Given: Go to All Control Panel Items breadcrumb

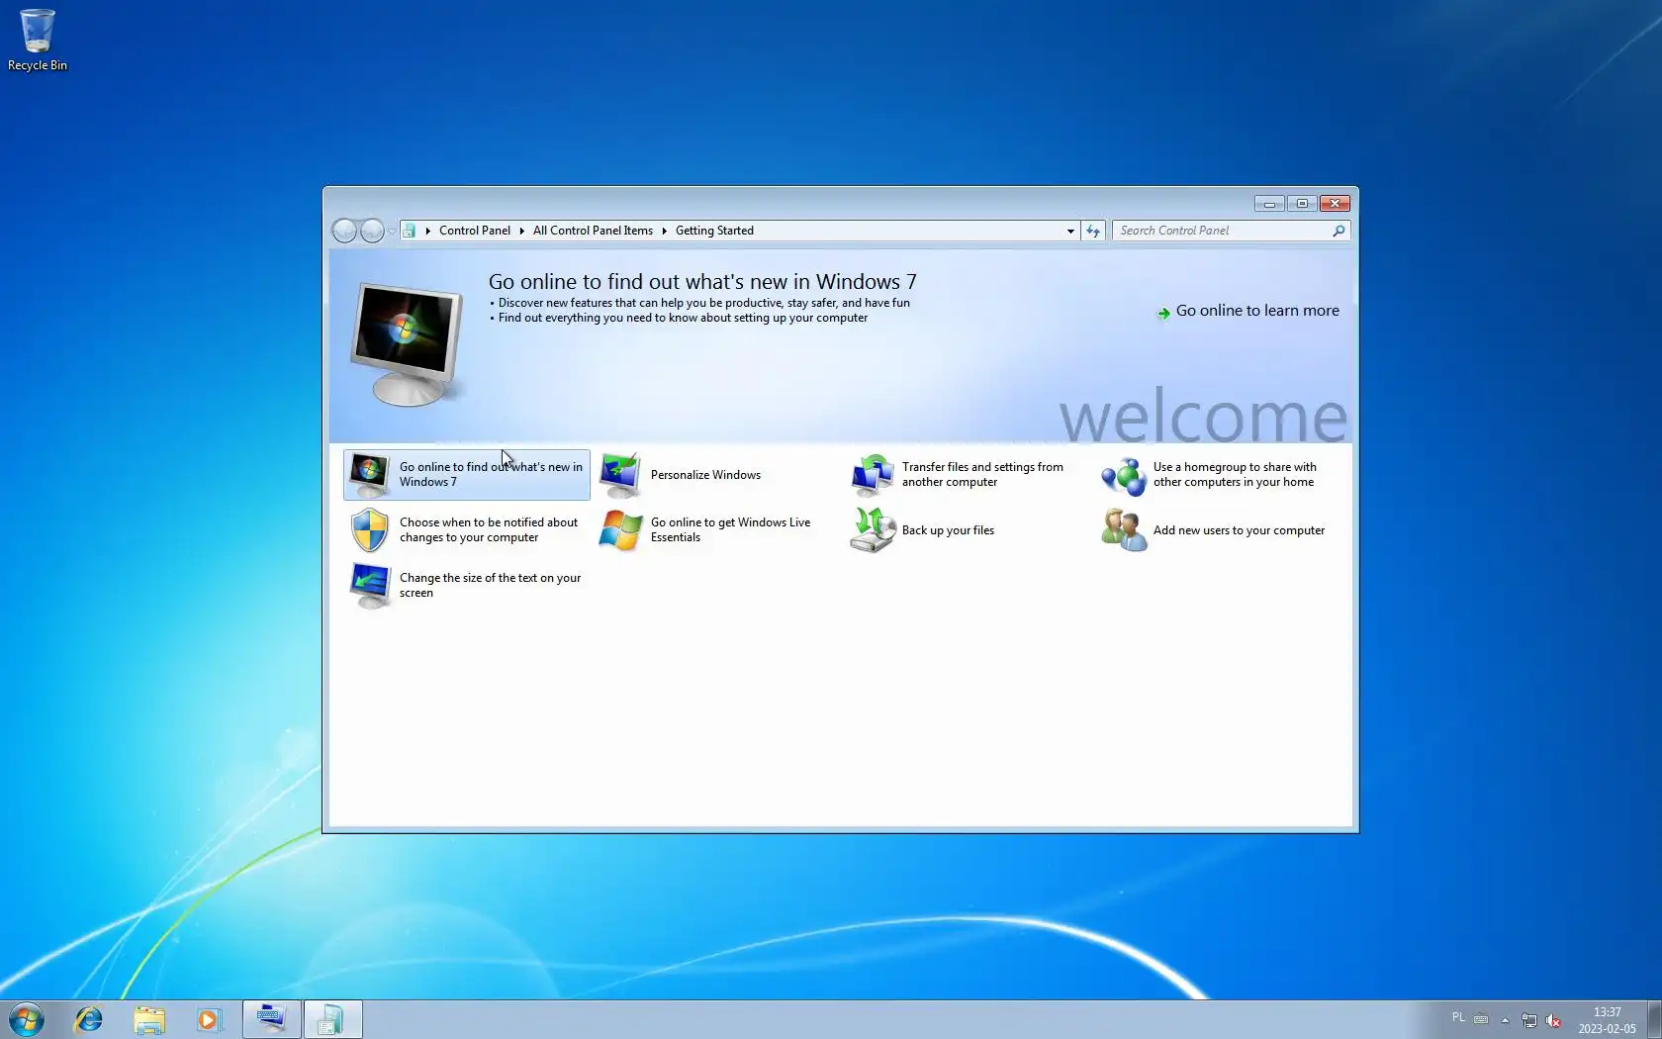Looking at the screenshot, I should point(593,231).
